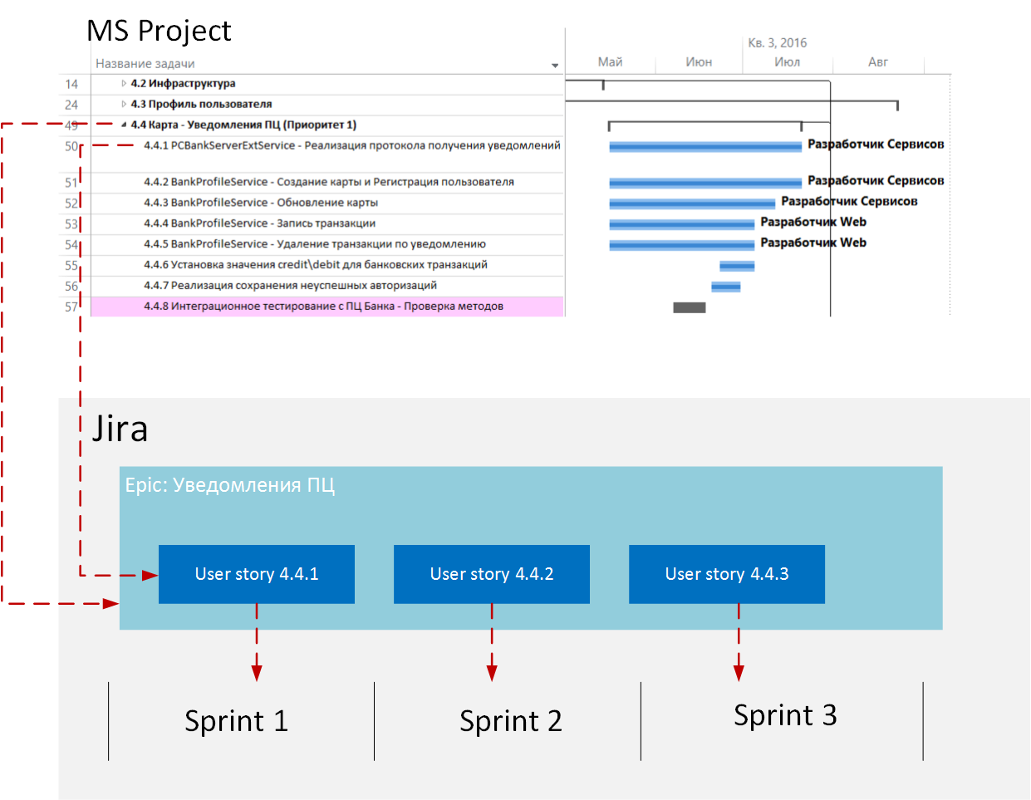The image size is (1031, 800).
Task: Open the User story 4.4.1 card
Action: coord(257,574)
